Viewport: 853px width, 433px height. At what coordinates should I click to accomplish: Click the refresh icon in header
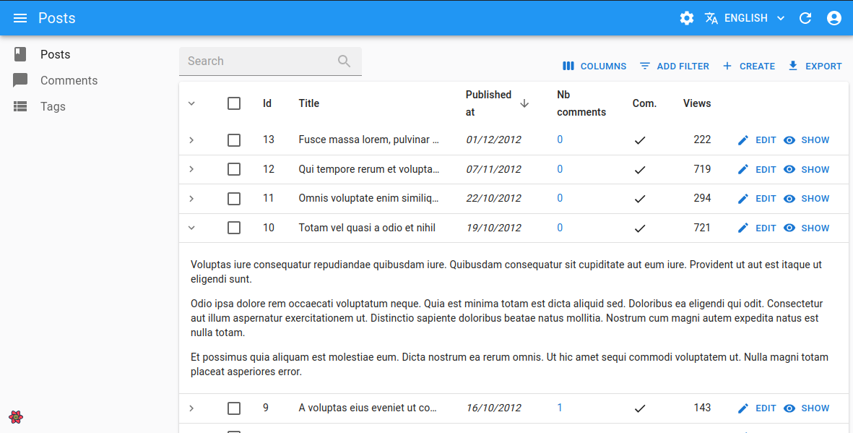805,18
